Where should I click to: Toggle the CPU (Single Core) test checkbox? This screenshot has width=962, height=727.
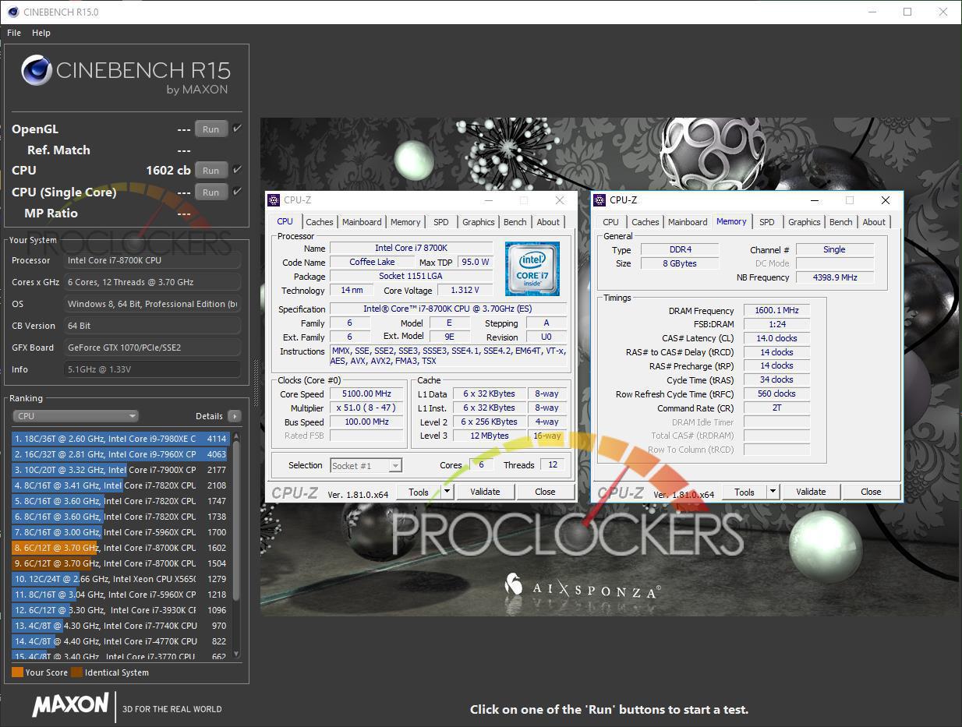[x=238, y=191]
